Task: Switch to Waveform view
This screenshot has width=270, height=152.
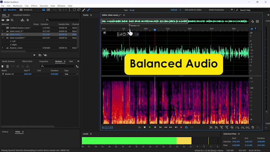Action: [10, 10]
